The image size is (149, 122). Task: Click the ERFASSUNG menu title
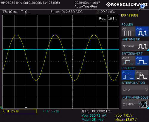pos(130,15)
